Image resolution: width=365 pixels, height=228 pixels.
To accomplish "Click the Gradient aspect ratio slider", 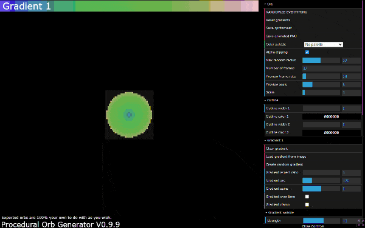I will [321, 173].
